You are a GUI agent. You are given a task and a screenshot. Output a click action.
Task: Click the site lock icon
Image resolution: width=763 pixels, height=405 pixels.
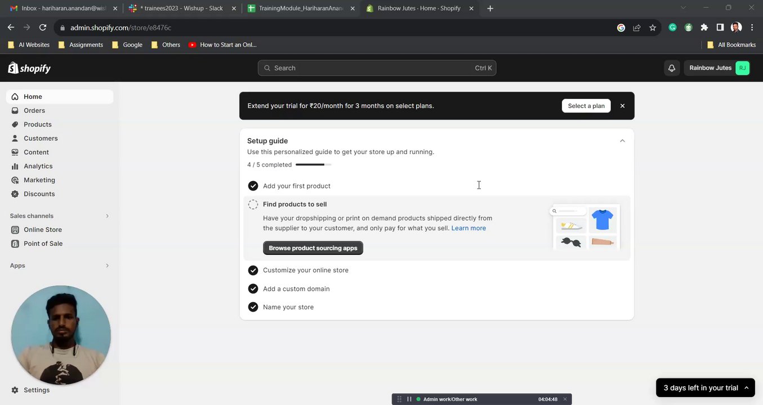[61, 28]
